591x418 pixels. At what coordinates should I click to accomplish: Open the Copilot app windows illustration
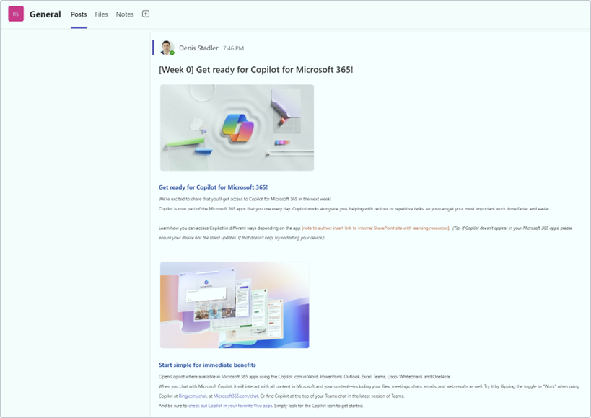(235, 305)
